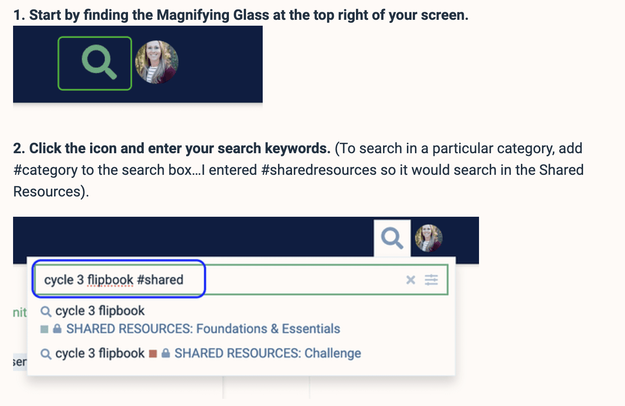
Task: Open the advanced search filters sliders icon
Action: pos(431,280)
